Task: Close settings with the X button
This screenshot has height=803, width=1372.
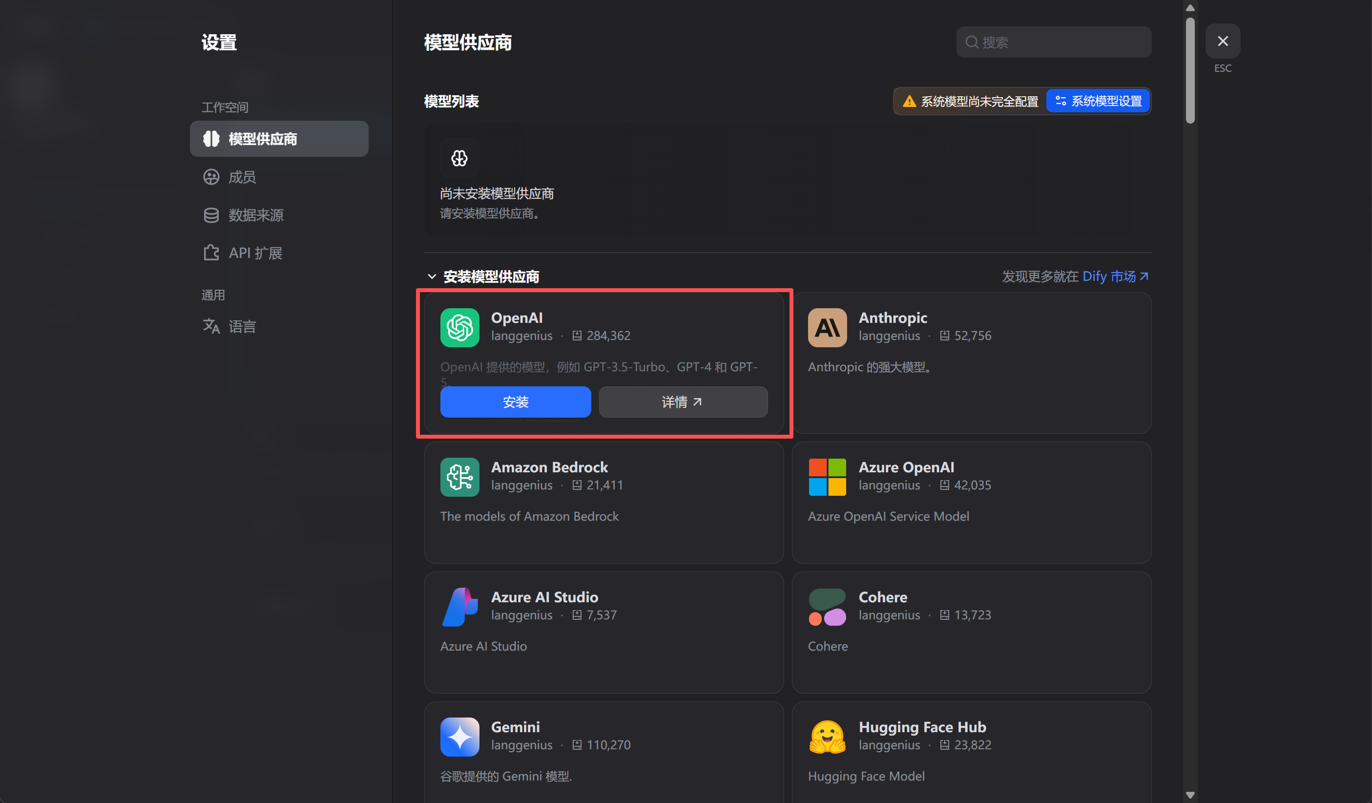Action: click(x=1222, y=41)
